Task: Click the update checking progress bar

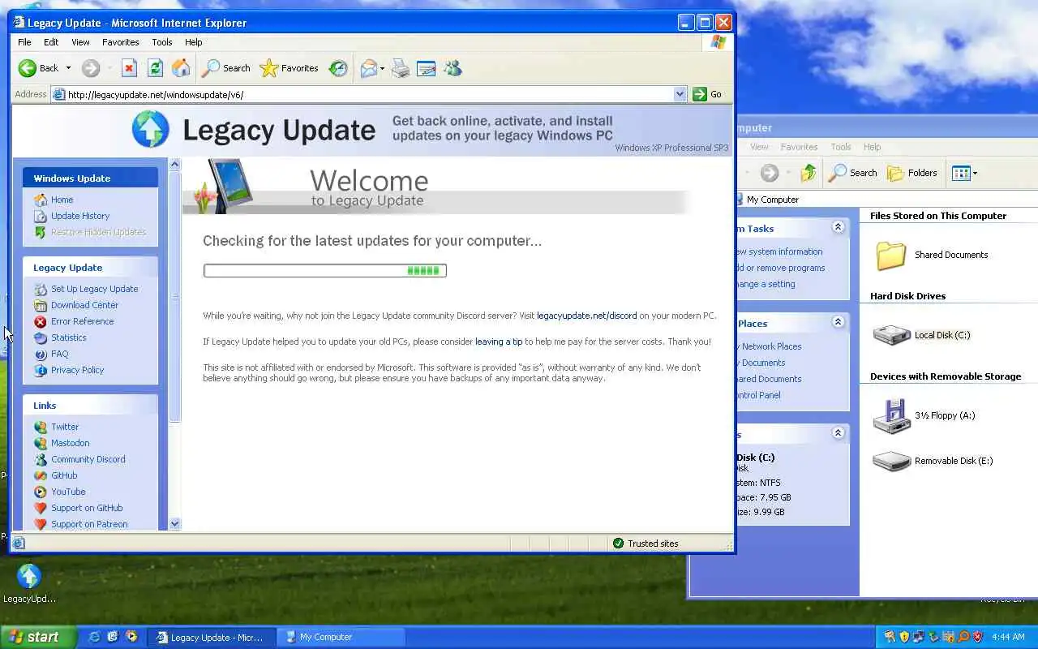Action: coord(324,270)
